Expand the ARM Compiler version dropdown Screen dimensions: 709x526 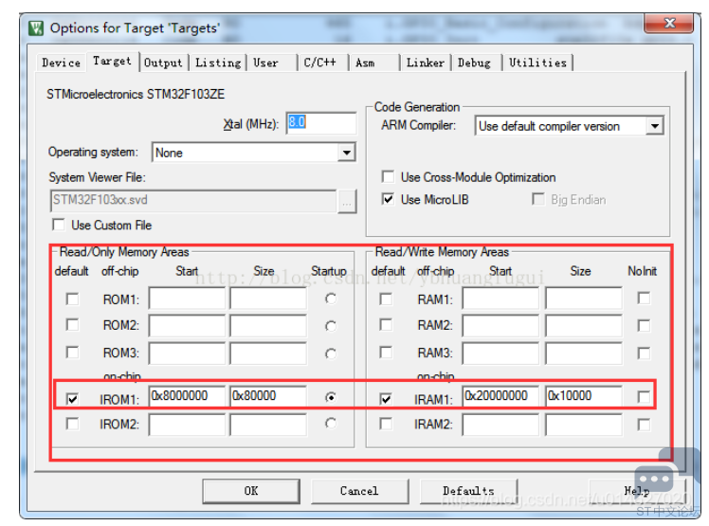[x=569, y=126]
